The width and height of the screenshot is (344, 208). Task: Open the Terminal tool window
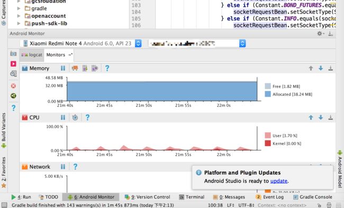coord(192,197)
